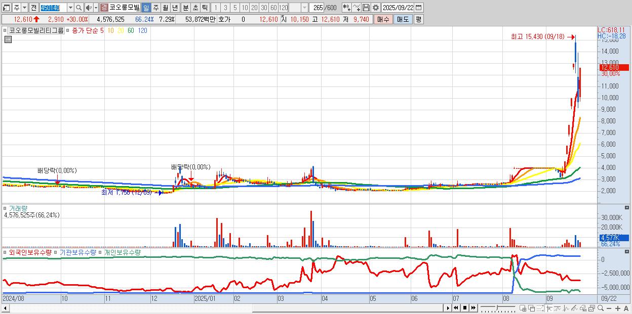Viewport: 632px width, 314px height.
Task: Click the 개인보유수량 legend label
Action: coord(122,252)
